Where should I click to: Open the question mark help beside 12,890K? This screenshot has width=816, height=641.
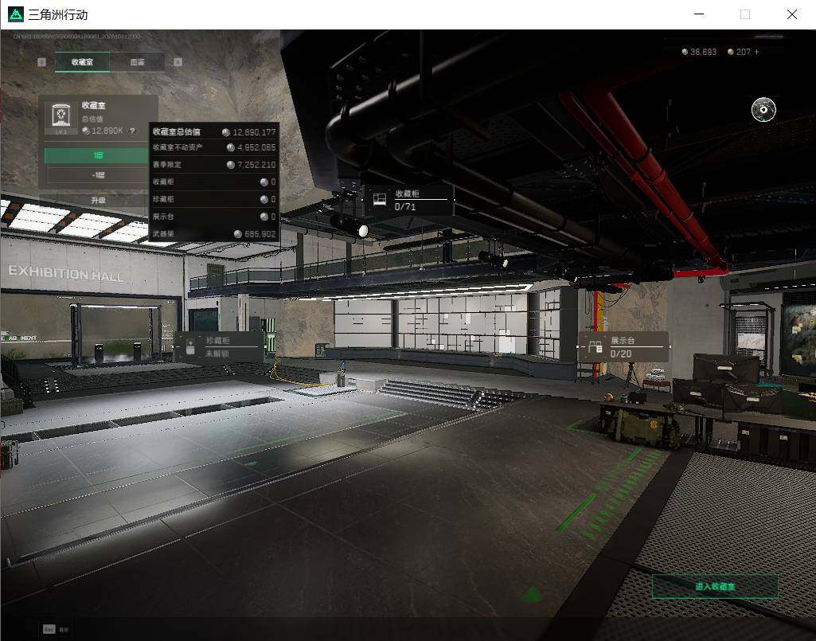point(132,131)
